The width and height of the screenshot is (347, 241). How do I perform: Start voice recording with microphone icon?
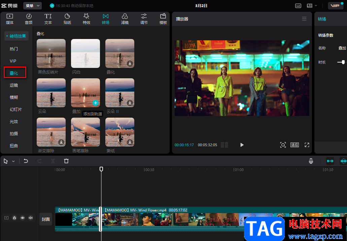click(311, 161)
